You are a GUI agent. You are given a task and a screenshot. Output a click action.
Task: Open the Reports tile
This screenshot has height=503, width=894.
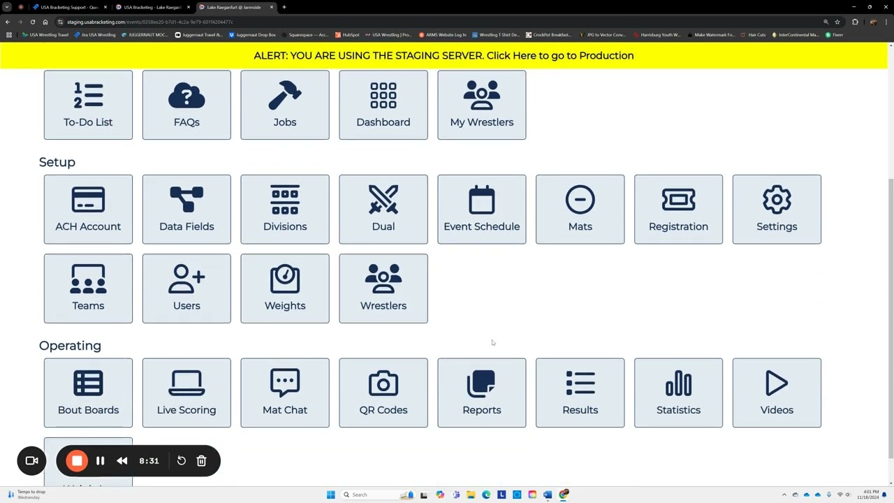(482, 393)
